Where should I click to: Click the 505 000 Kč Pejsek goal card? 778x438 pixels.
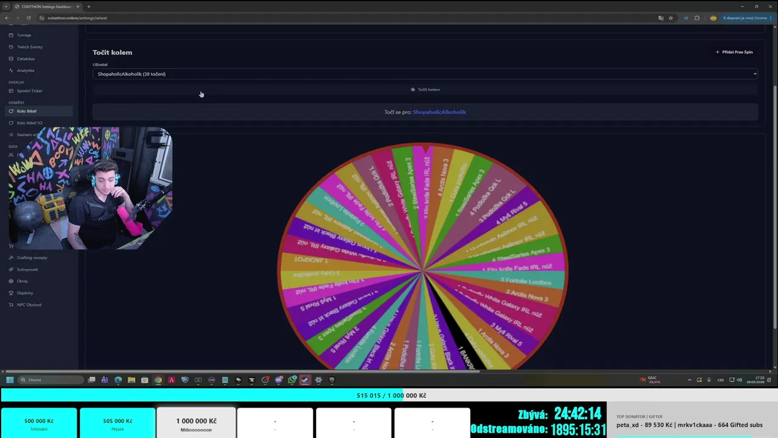[117, 423]
